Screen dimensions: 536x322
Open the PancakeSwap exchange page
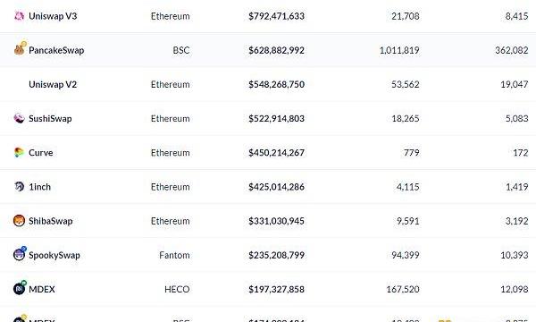[x=56, y=50]
